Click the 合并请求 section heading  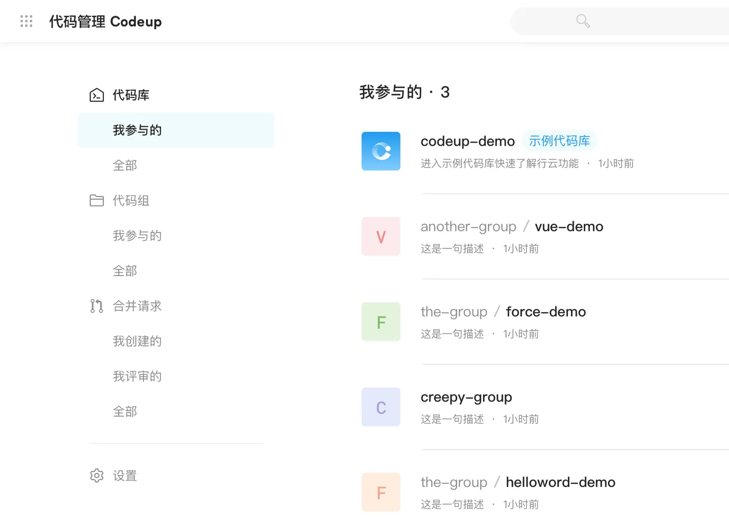[x=137, y=306]
